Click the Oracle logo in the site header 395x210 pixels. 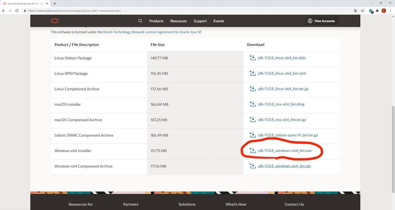point(55,21)
